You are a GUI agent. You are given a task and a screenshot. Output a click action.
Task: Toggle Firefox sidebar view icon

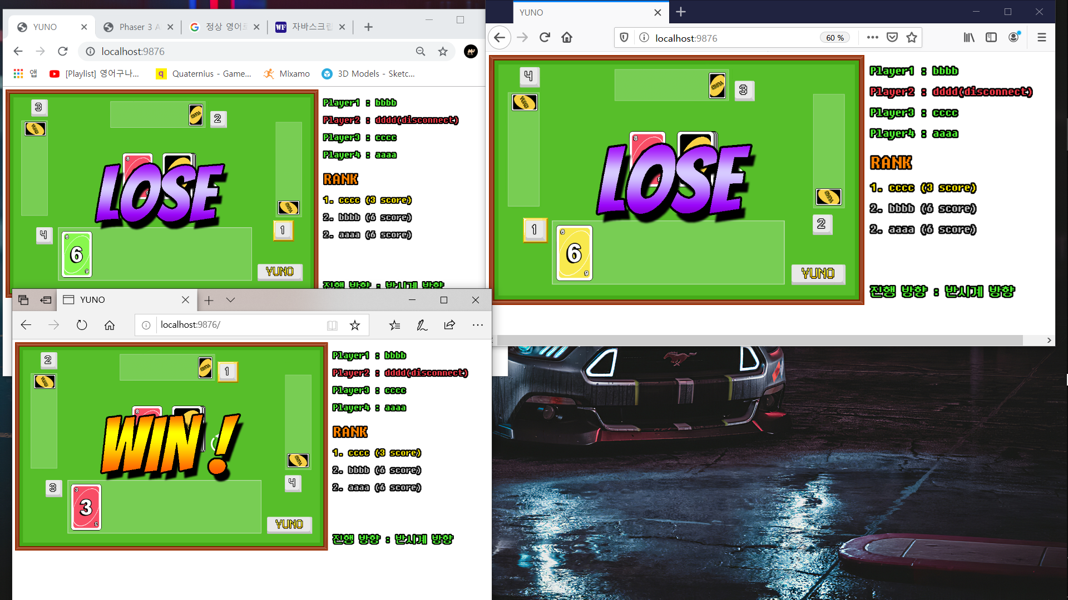991,38
